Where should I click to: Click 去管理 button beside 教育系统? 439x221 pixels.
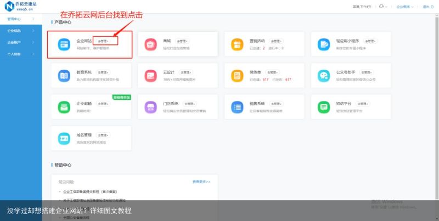click(x=103, y=72)
